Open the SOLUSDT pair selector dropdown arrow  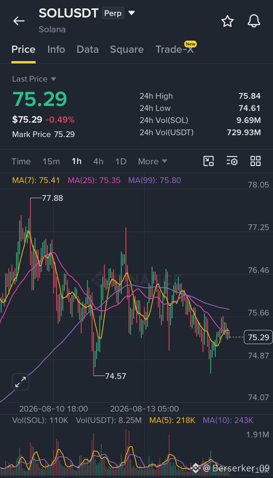(x=132, y=13)
